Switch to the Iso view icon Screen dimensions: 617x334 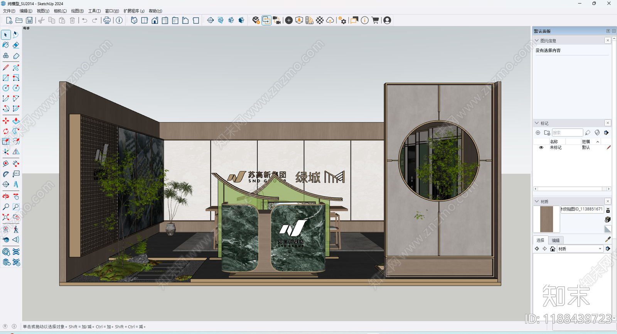134,20
